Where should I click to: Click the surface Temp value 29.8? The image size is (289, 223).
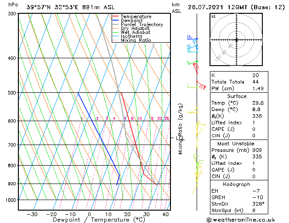tap(258, 103)
